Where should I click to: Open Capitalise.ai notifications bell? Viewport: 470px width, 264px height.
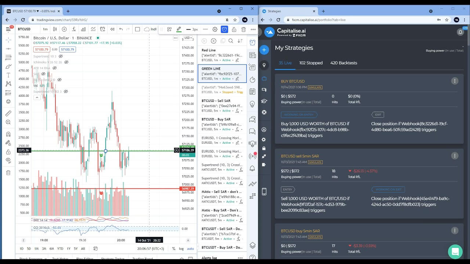coord(460,32)
